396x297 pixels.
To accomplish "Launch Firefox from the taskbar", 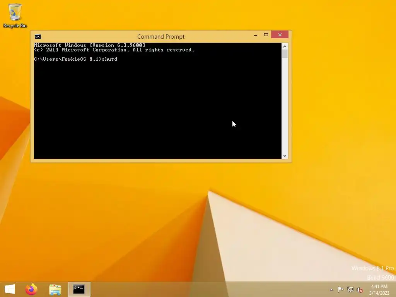I will 31,289.
